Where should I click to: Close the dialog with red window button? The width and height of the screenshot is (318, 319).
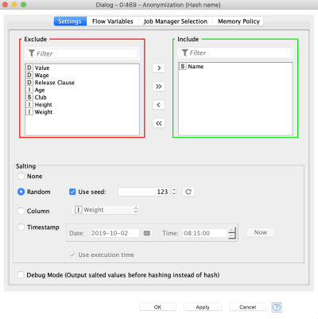tap(5, 5)
